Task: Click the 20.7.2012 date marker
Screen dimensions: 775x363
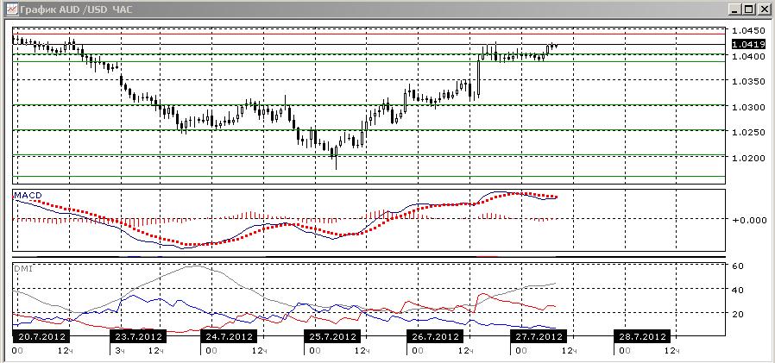Action: pyautogui.click(x=40, y=337)
